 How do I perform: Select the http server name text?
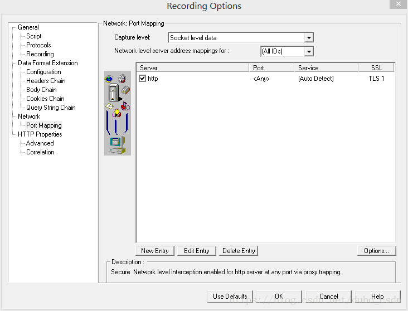pos(153,79)
